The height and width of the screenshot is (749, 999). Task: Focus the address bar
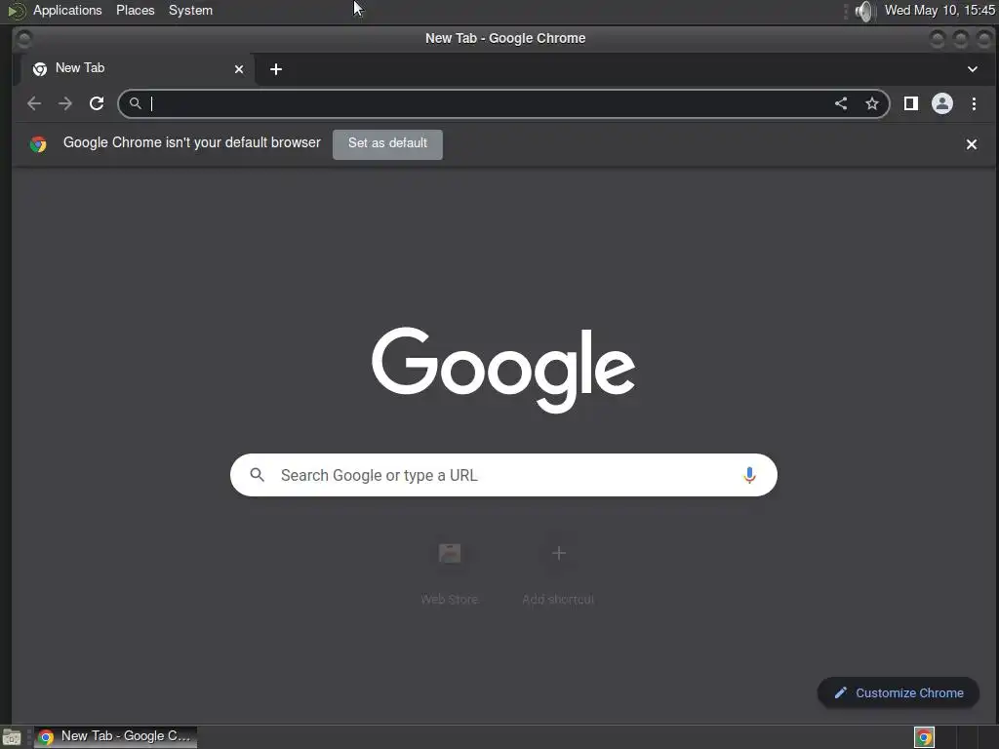pyautogui.click(x=503, y=103)
